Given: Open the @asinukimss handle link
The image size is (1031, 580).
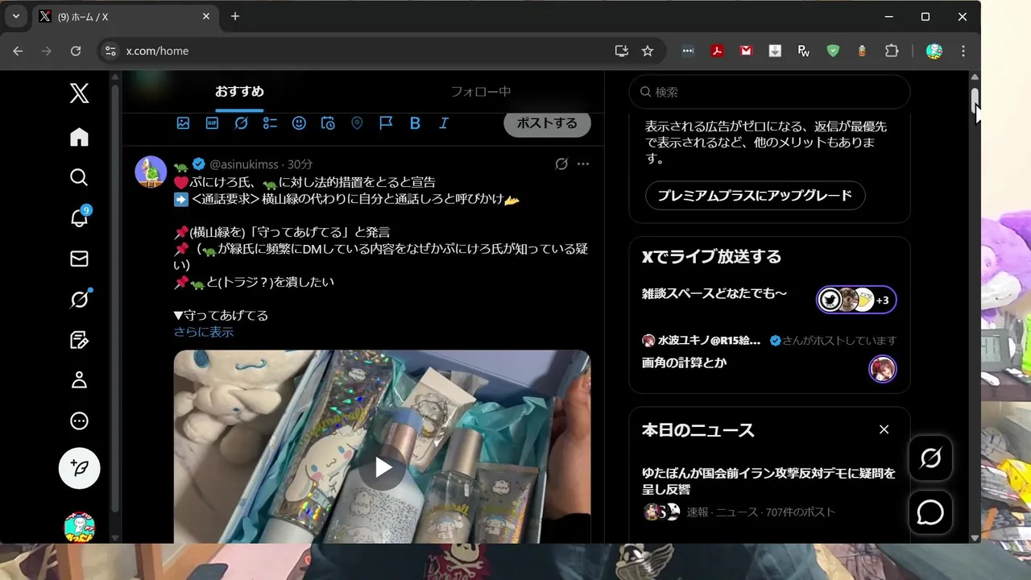Looking at the screenshot, I should pos(244,164).
